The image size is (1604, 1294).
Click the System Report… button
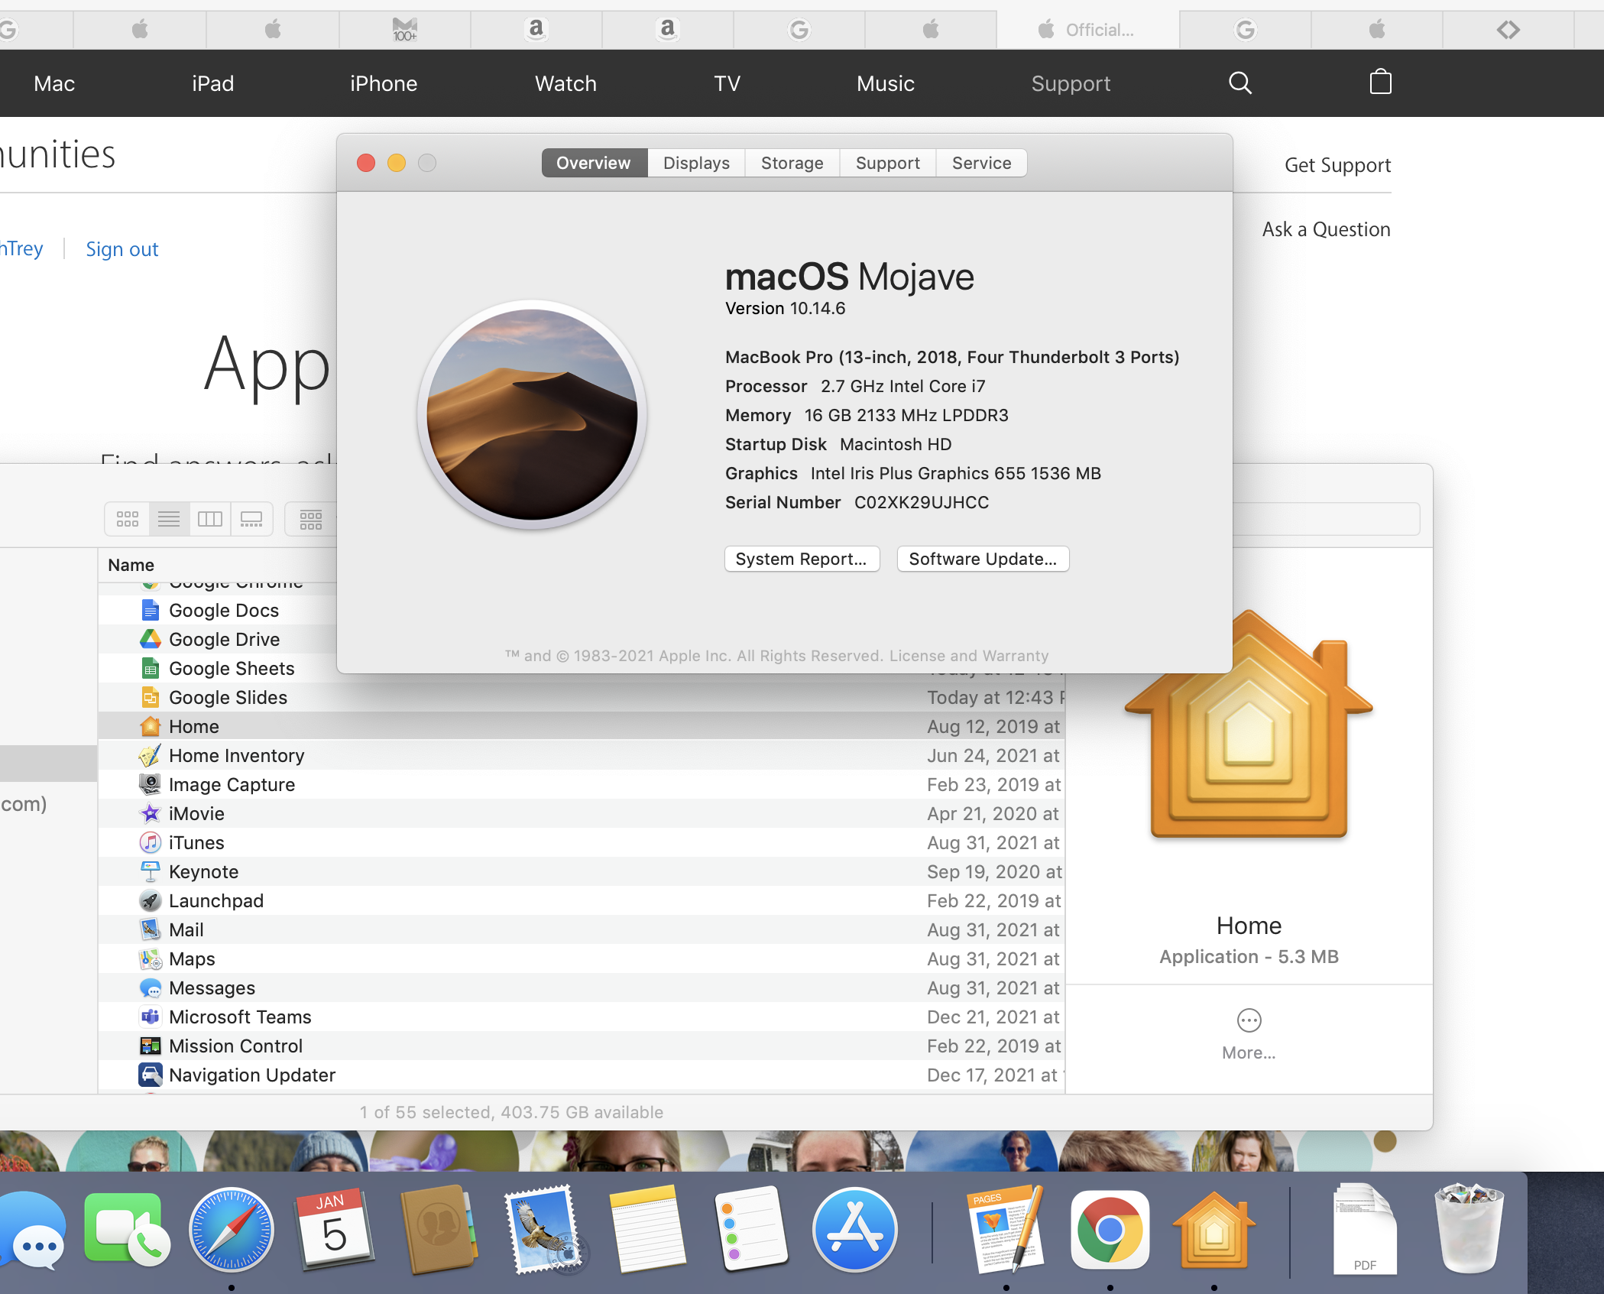(x=802, y=559)
